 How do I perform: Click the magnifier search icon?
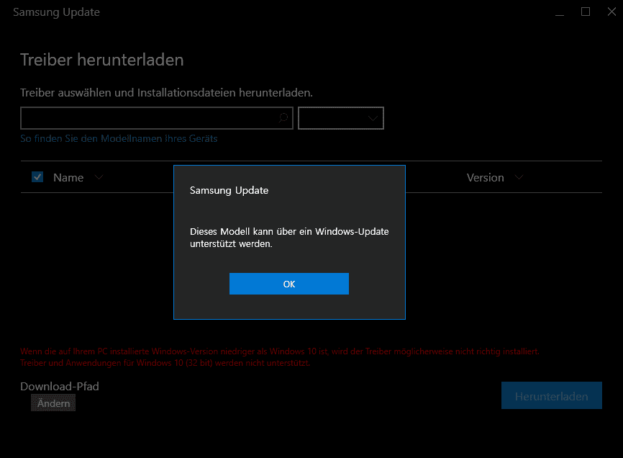[283, 117]
